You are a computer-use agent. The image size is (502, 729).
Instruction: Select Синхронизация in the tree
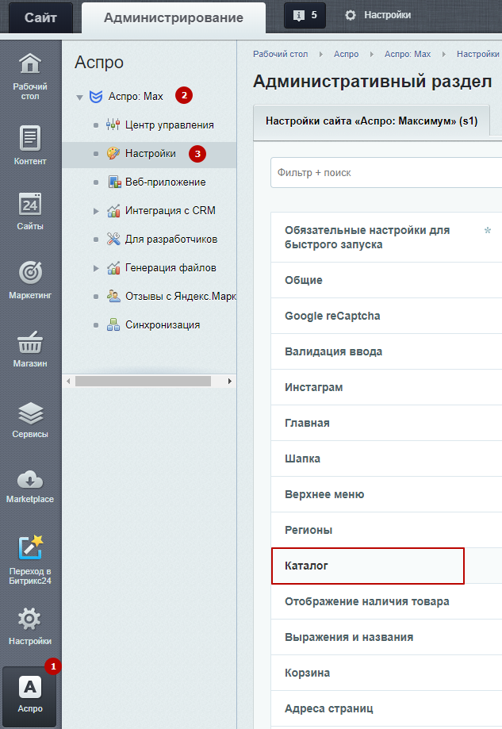coord(163,325)
